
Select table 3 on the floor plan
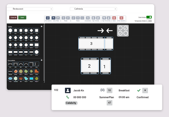(91, 44)
